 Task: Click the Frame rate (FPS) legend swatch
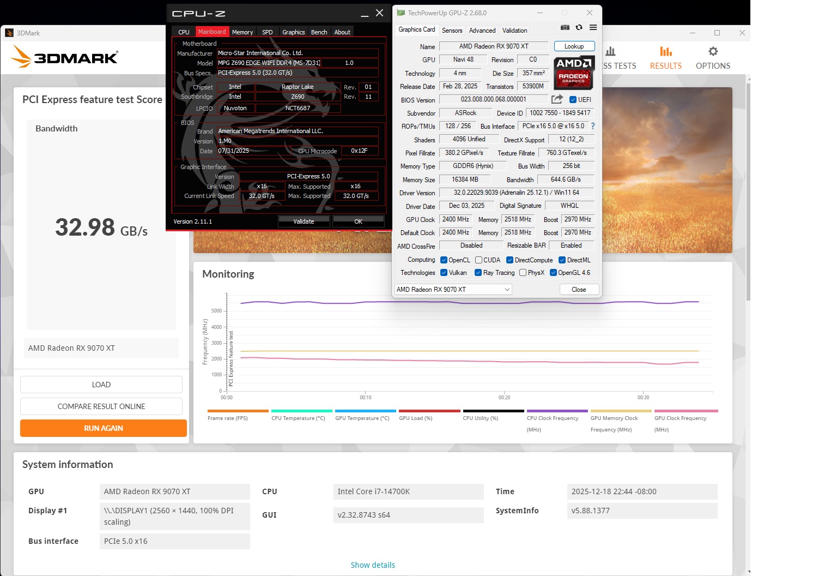pos(238,411)
